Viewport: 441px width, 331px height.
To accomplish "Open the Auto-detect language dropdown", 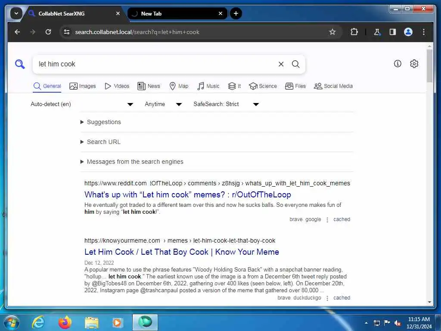I will [x=81, y=104].
